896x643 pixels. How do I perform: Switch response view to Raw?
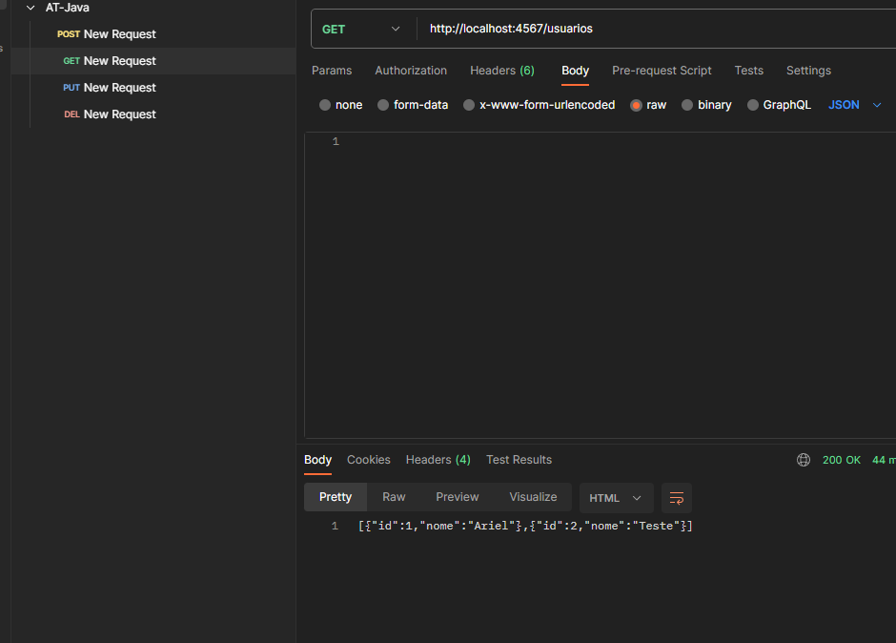[x=394, y=497]
